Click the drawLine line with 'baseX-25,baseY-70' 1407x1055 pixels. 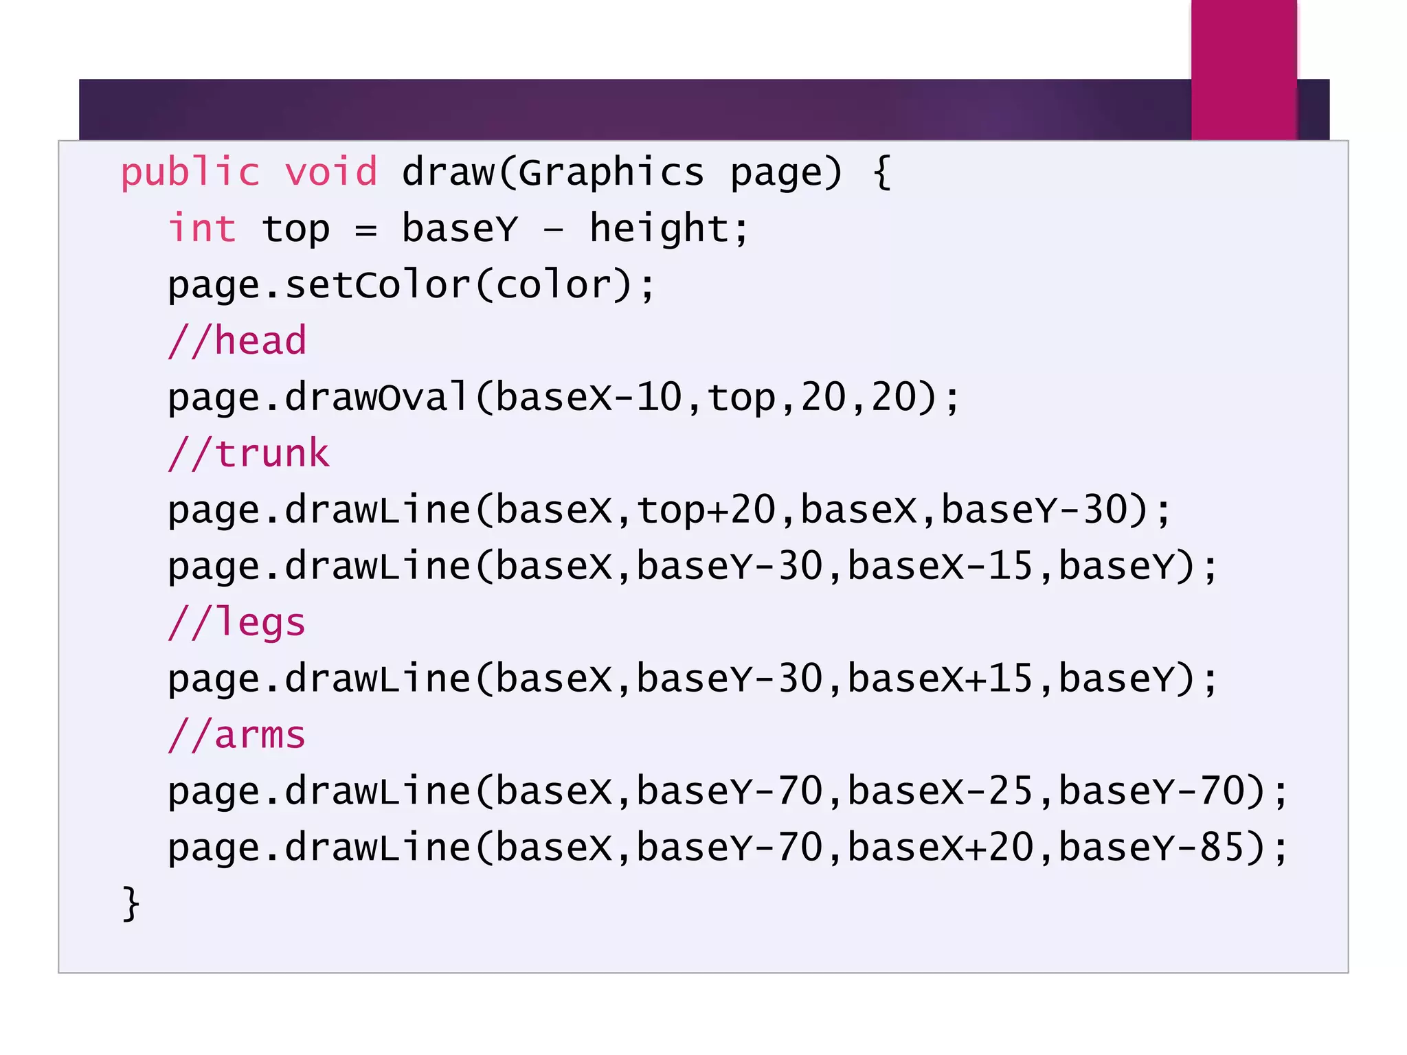coord(728,791)
